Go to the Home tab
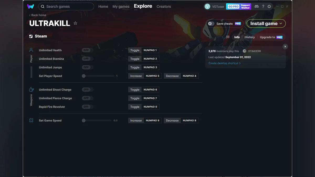Screen dimensions: 315x177 pyautogui.click(x=103, y=7)
